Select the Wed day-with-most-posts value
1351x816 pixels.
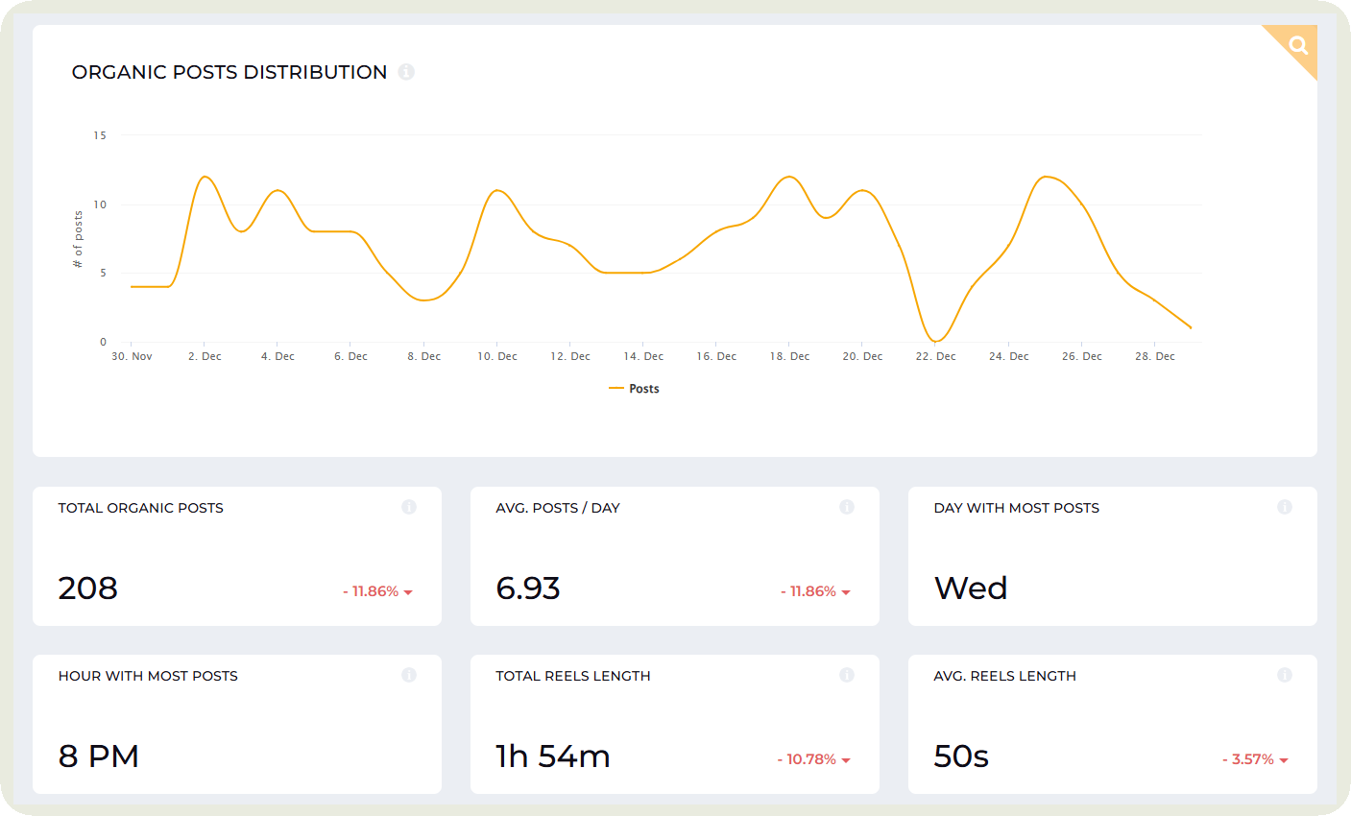coord(971,588)
